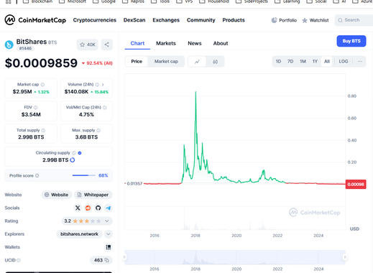
Task: Set chart range to 1M
Action: [303, 62]
